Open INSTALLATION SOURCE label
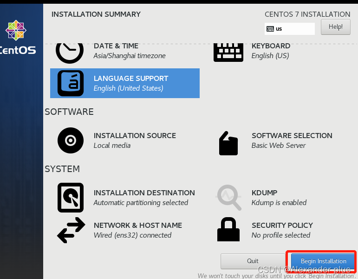Image resolution: width=358 pixels, height=279 pixels. [x=135, y=136]
